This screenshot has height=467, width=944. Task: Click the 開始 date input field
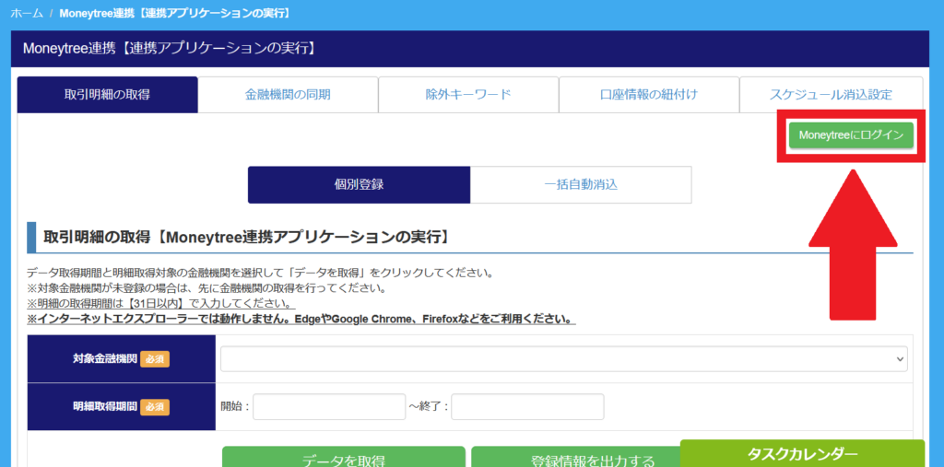(x=329, y=407)
